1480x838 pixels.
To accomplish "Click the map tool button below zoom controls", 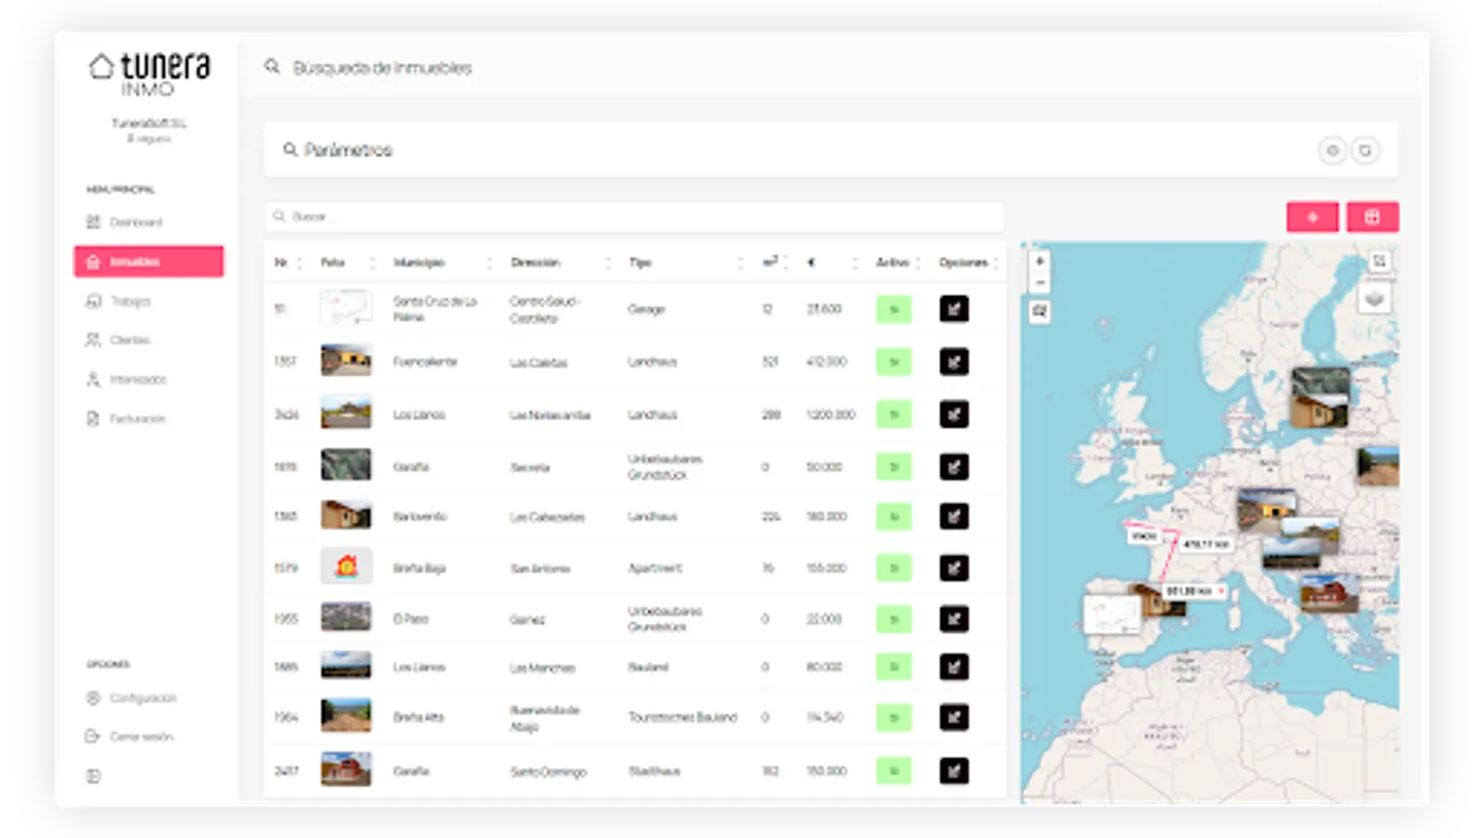I will [x=1039, y=312].
